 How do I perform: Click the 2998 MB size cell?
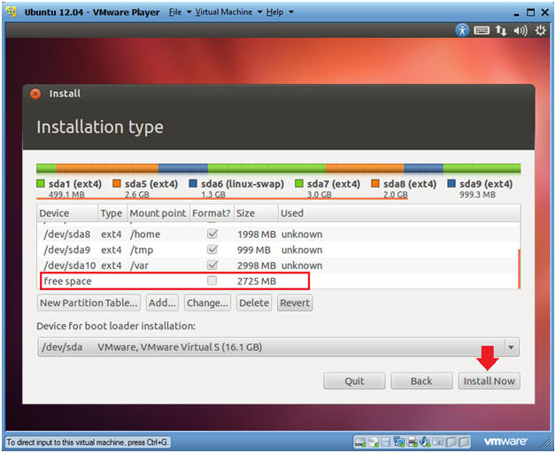pyautogui.click(x=257, y=265)
